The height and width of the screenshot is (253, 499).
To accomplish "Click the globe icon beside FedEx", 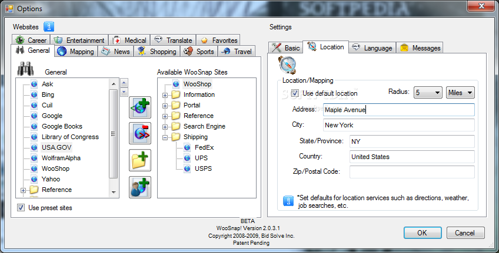I will [x=188, y=147].
